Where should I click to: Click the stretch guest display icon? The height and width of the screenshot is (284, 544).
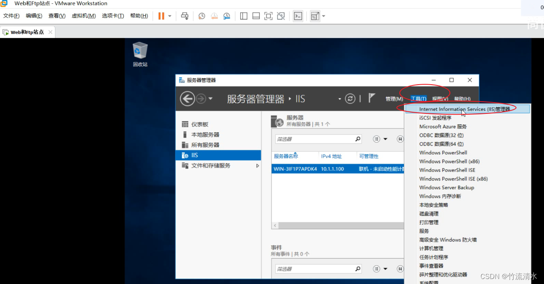315,16
